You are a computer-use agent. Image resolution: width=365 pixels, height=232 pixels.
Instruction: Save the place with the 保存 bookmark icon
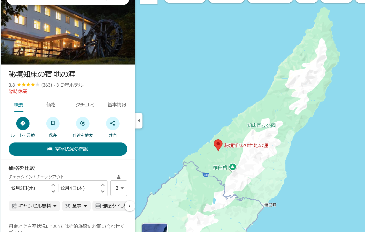click(53, 124)
